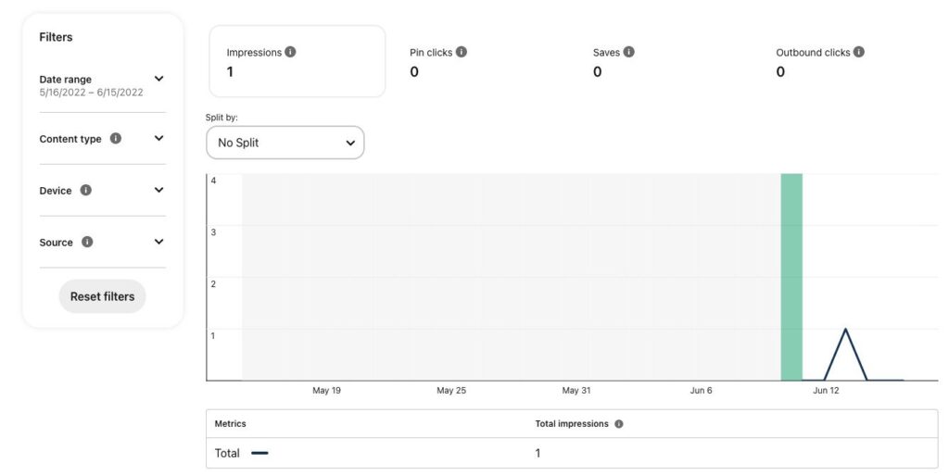Image resolution: width=949 pixels, height=475 pixels.
Task: Open the No Split dropdown
Action: pyautogui.click(x=285, y=143)
